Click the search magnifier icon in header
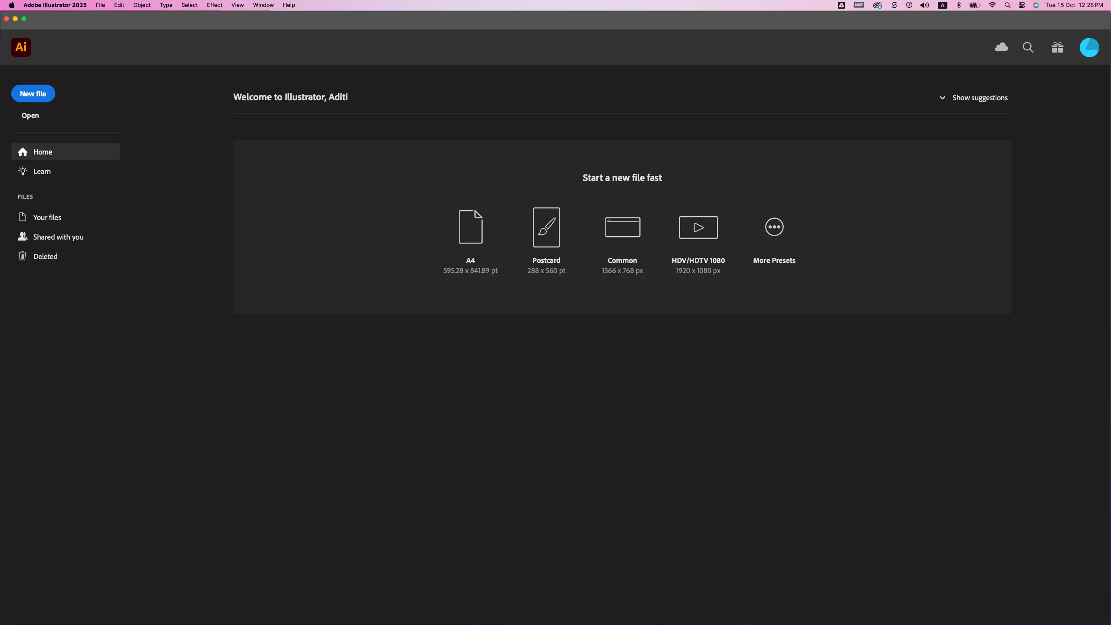This screenshot has height=625, width=1111. (1028, 47)
